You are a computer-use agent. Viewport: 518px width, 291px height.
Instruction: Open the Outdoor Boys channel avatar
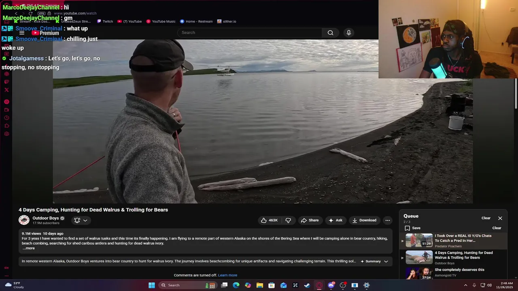[24, 220]
